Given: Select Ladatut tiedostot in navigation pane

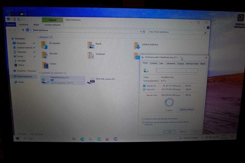Looking at the screenshot, I should point(25,48).
